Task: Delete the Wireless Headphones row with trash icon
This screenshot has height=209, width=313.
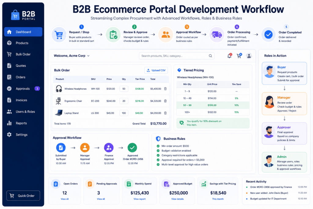Action: pos(165,89)
